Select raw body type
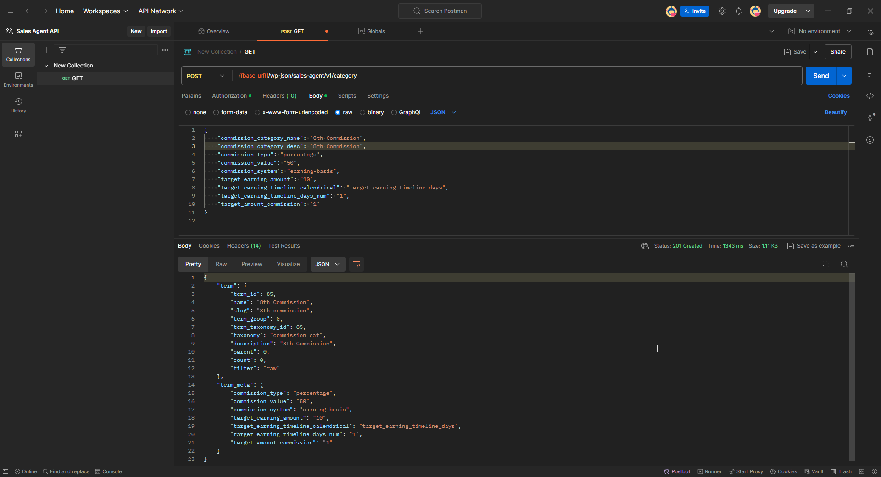The height and width of the screenshot is (477, 881). (x=338, y=112)
